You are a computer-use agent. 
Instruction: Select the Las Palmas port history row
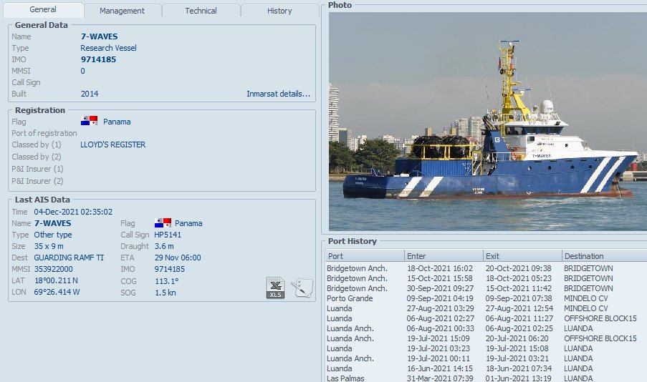[486, 378]
